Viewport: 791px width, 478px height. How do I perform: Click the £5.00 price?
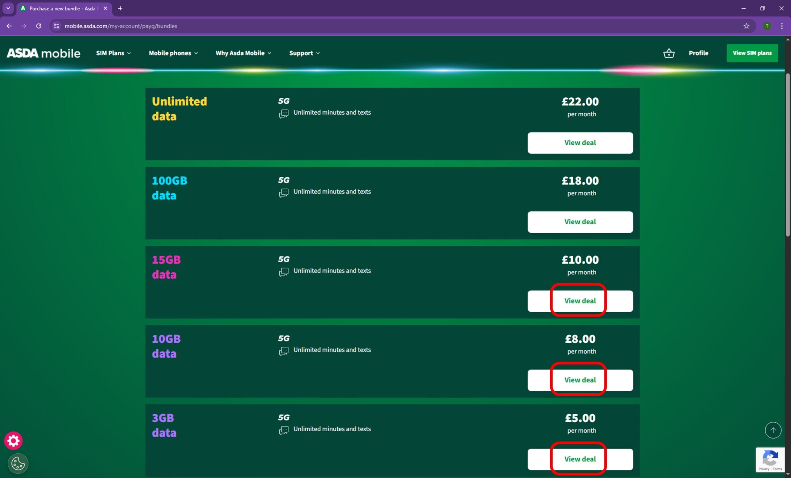(x=580, y=418)
